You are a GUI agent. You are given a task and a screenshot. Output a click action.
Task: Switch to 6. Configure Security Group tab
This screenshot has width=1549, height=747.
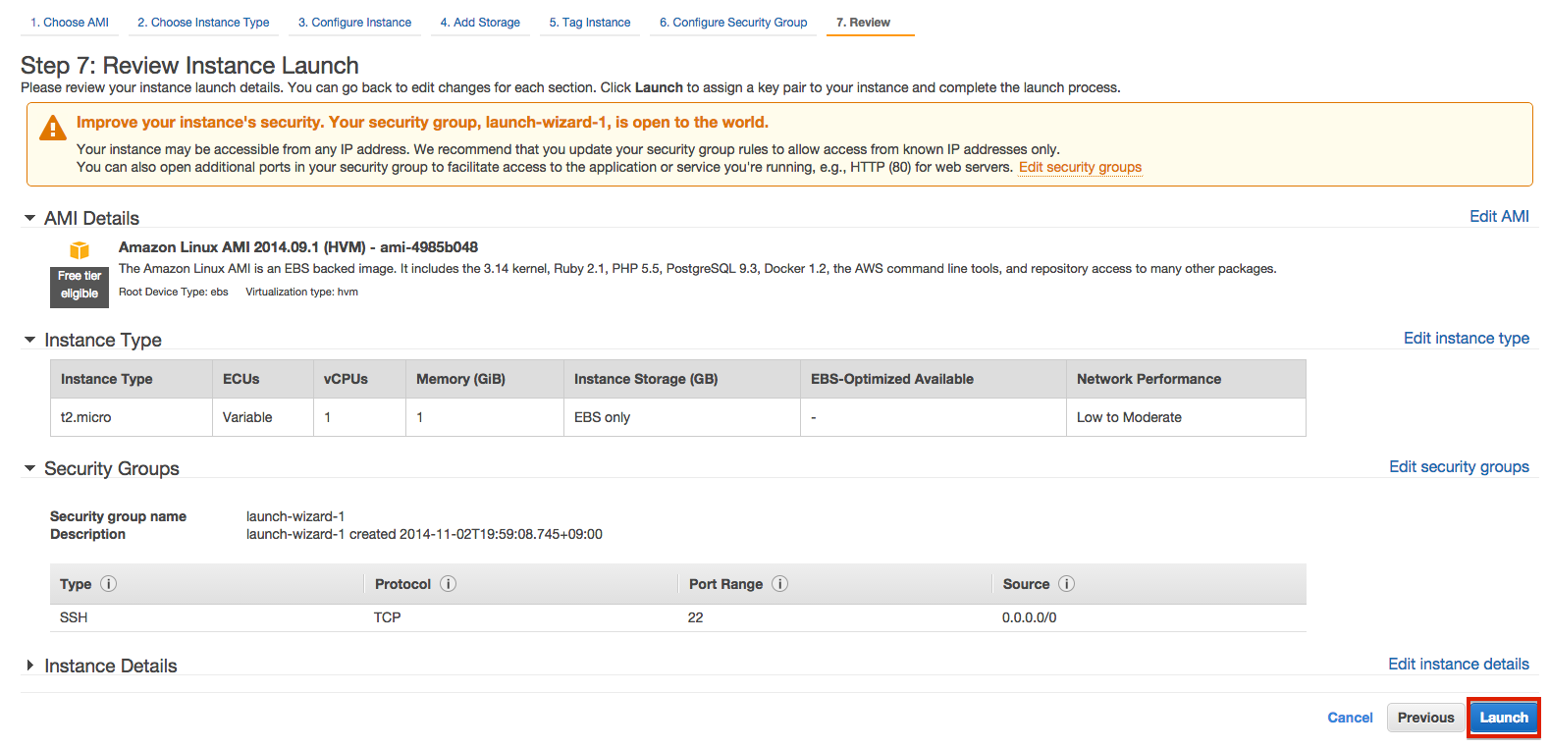(x=733, y=22)
